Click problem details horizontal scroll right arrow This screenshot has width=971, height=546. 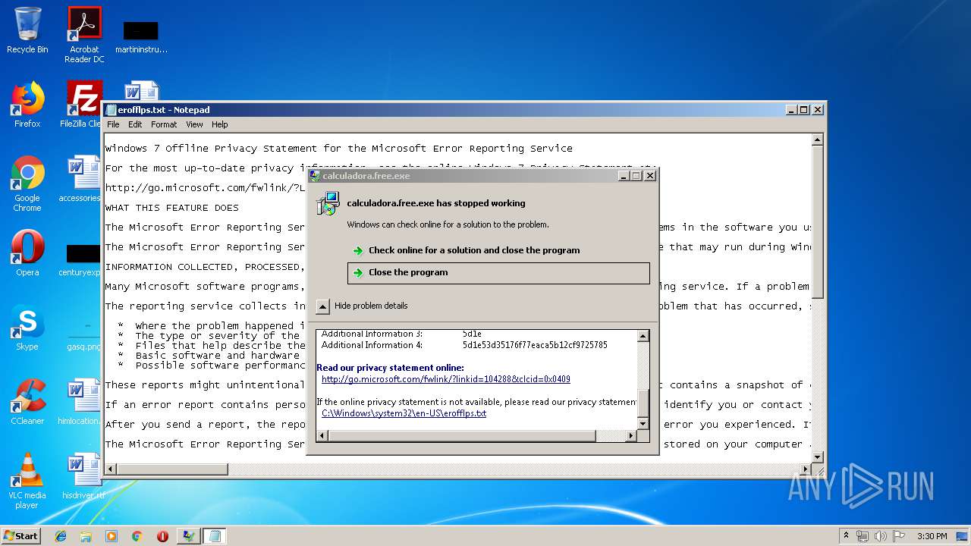click(x=630, y=436)
